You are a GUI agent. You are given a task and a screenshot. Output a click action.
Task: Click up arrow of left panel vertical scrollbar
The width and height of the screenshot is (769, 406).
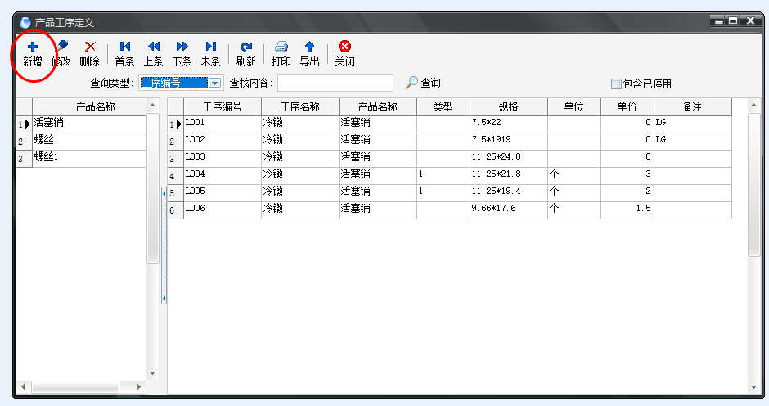tap(152, 105)
